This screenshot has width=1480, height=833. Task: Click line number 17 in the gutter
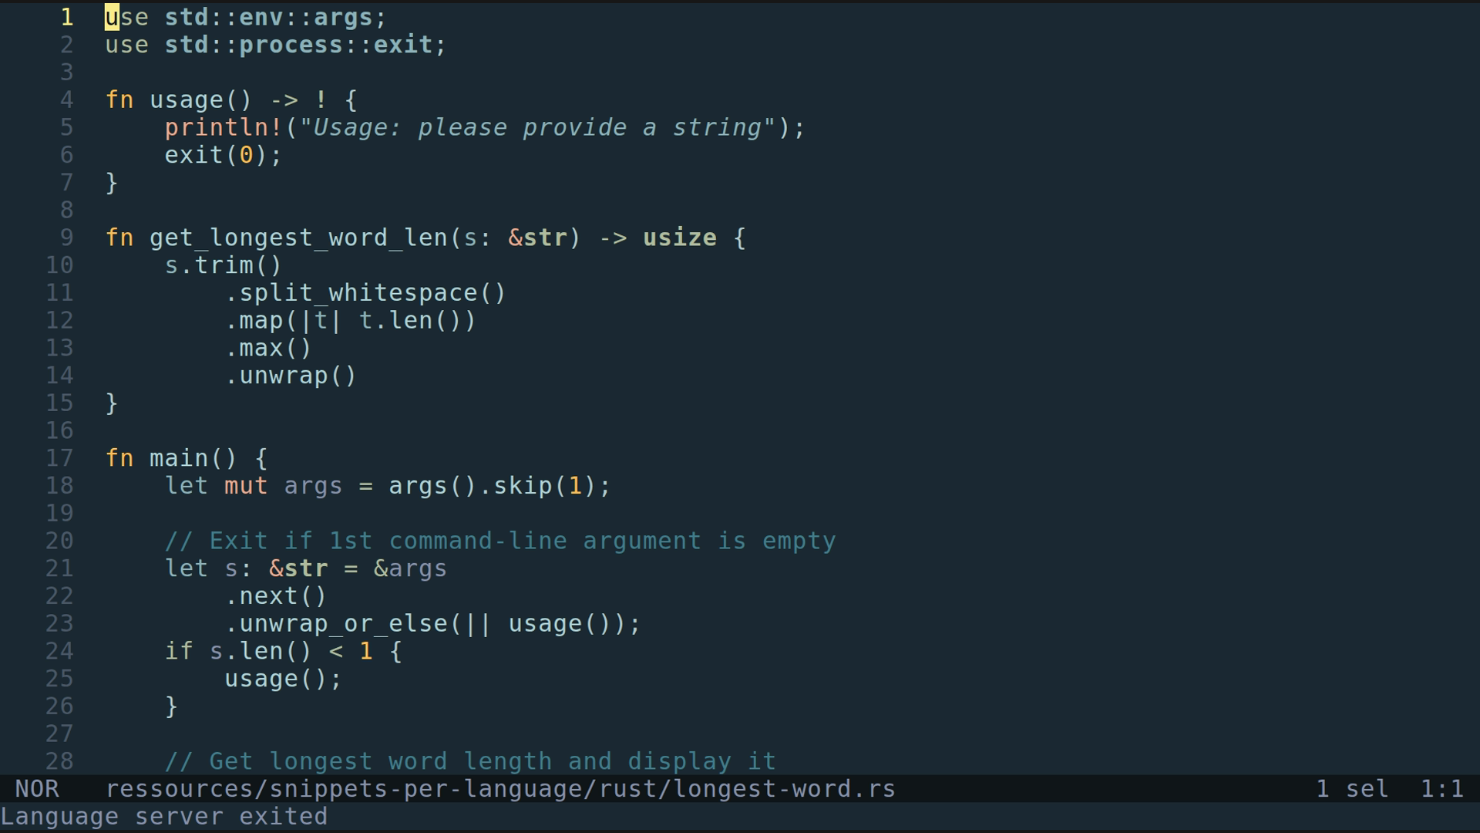pos(59,458)
